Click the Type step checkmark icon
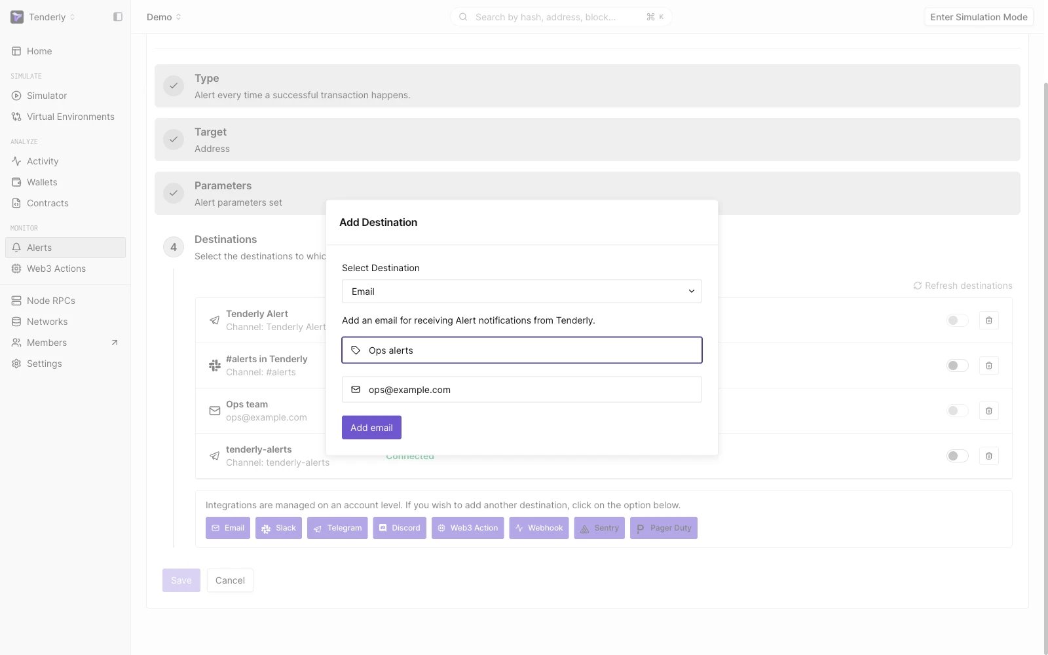 pos(174,86)
